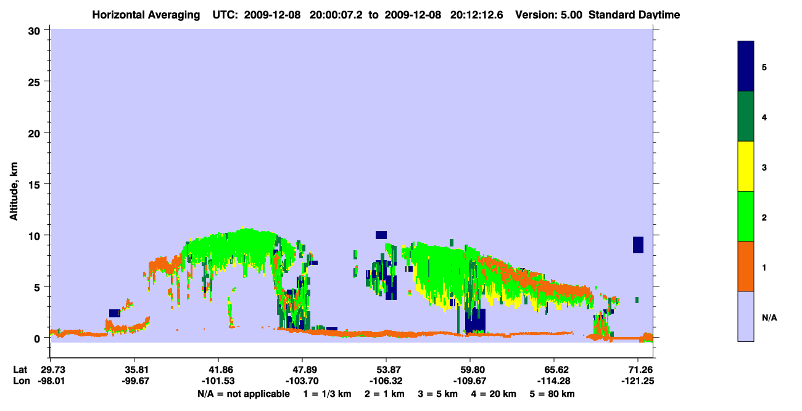Viewport: 802px width, 411px height.
Task: Click the y-axis tick label 10
Action: click(35, 235)
